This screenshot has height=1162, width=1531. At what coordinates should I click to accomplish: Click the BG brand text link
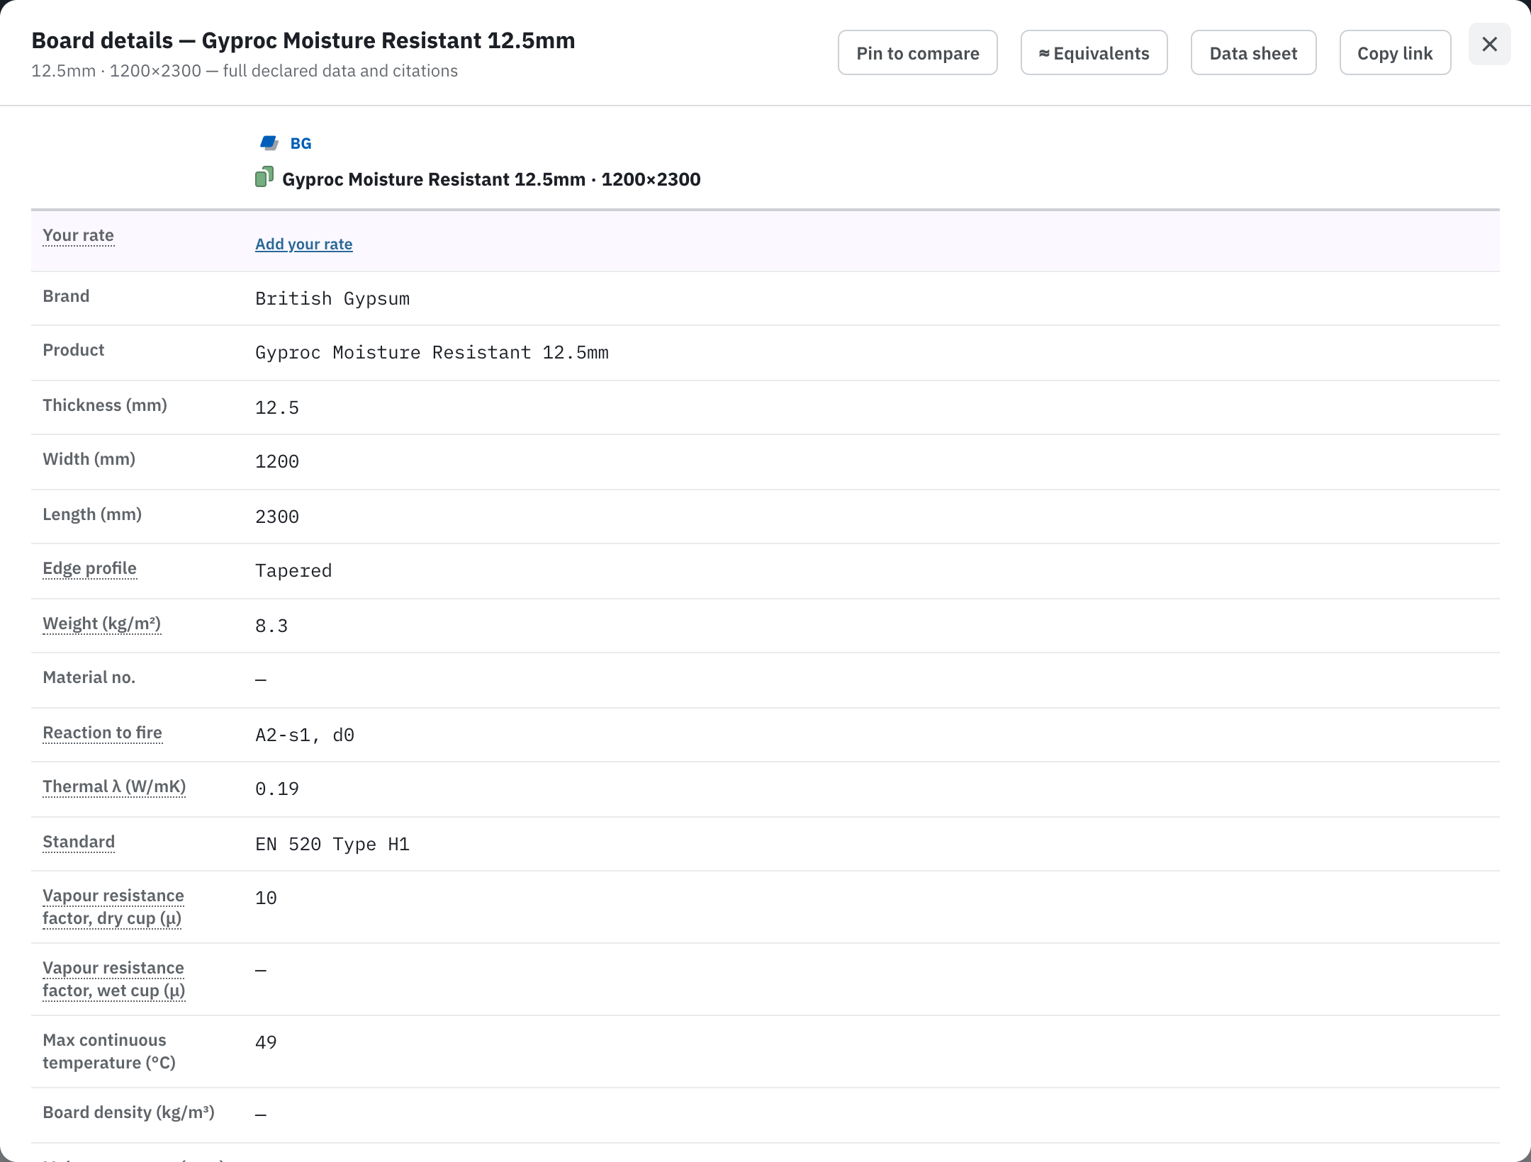click(301, 143)
